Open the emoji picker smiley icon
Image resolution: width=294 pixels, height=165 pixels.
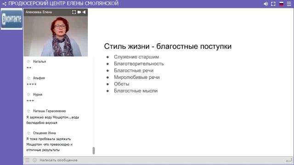[x=35, y=160]
